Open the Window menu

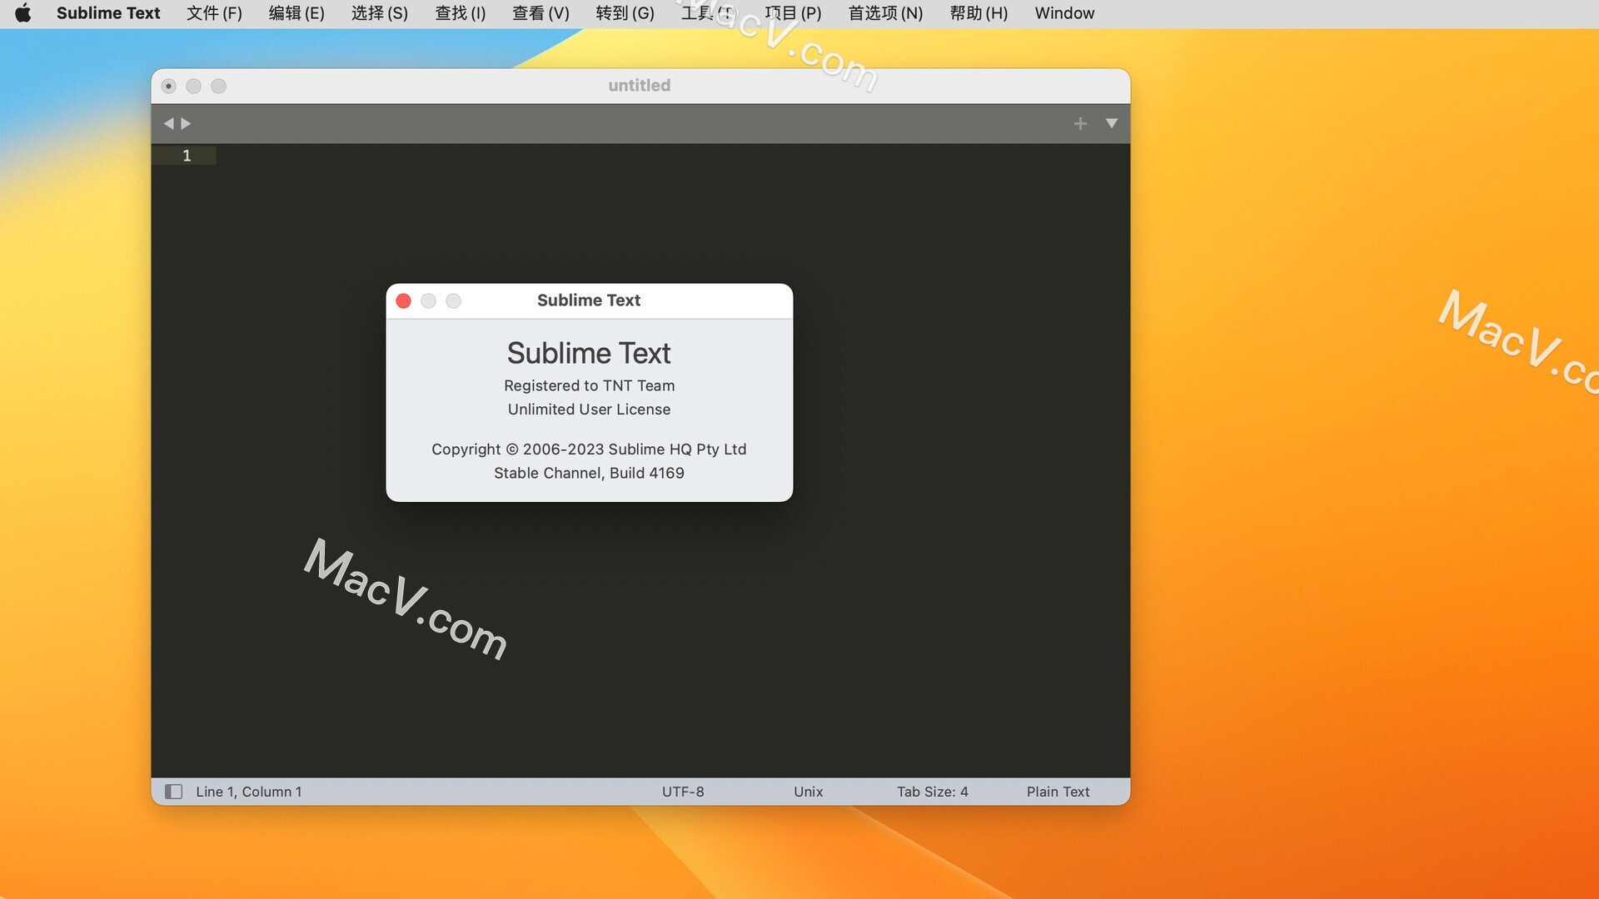[x=1064, y=12]
